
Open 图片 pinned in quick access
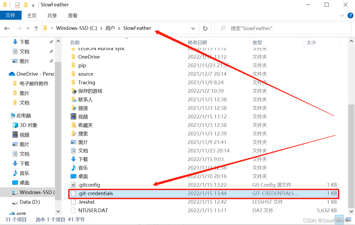tap(25, 61)
